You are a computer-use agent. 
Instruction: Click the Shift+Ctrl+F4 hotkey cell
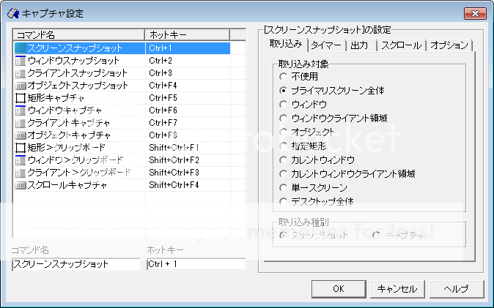click(188, 185)
